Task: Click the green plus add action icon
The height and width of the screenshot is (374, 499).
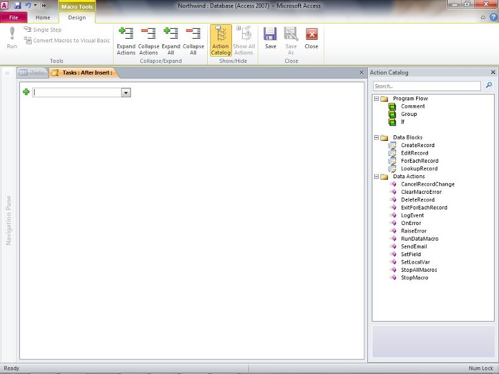Action: (26, 92)
